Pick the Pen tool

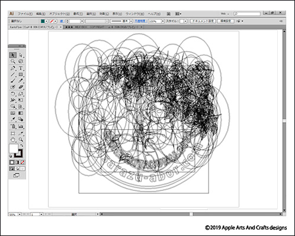tap(13, 68)
